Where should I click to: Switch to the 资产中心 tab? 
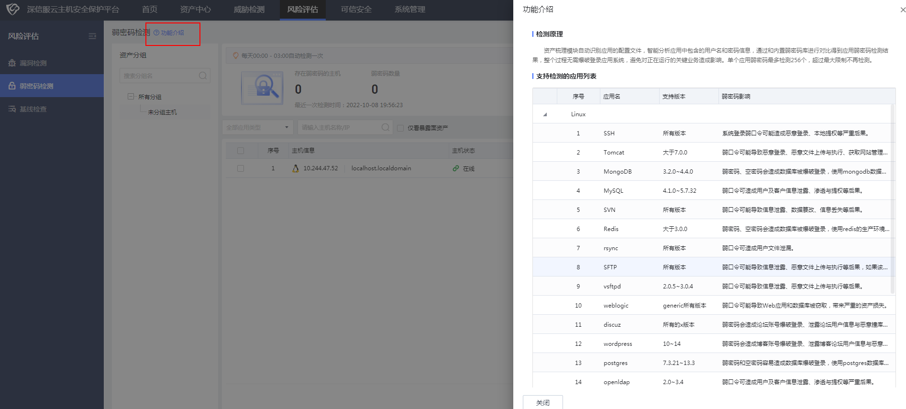(195, 10)
